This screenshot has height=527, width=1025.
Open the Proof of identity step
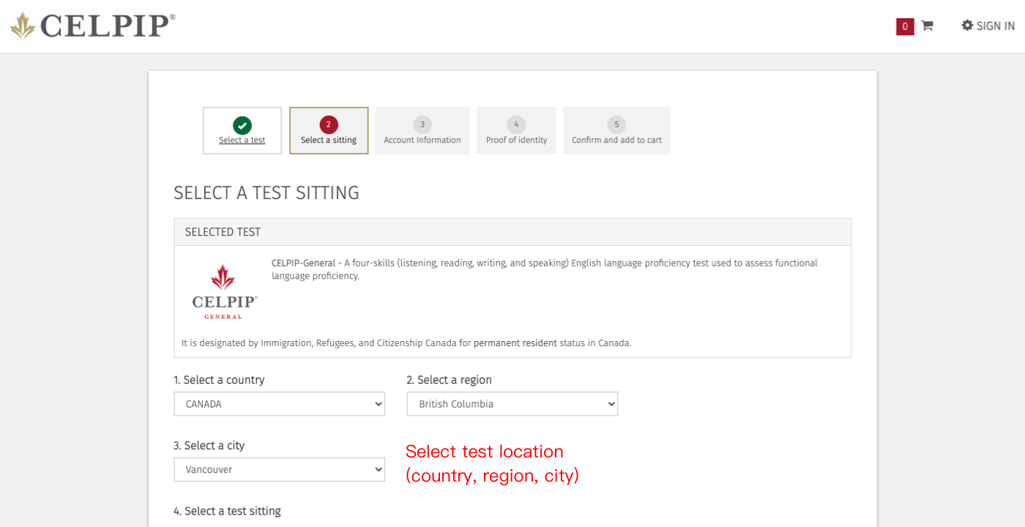point(516,141)
